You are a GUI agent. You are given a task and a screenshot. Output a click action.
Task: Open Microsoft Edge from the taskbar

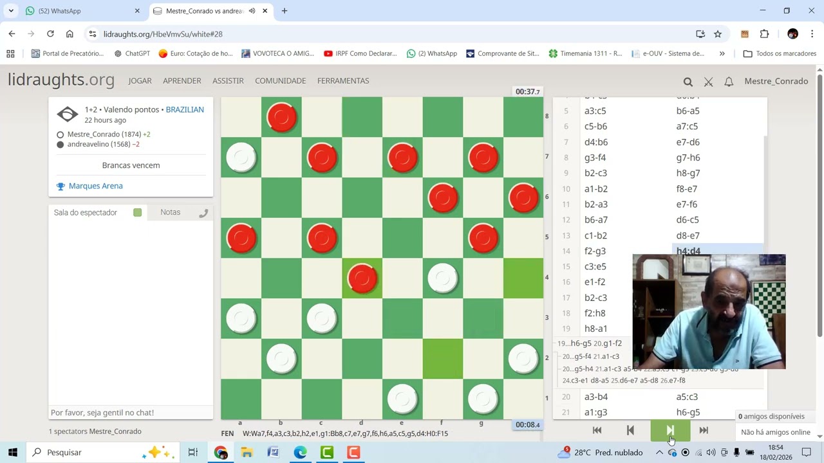point(301,453)
